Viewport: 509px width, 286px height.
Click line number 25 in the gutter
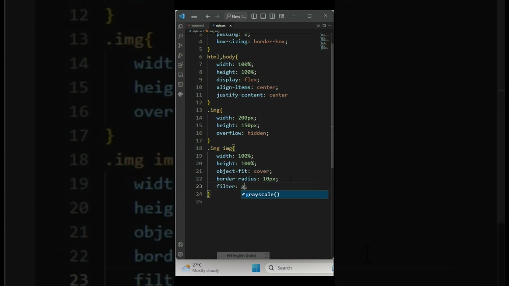[x=199, y=201]
